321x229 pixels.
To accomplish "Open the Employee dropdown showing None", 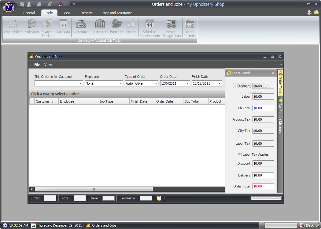I will point(121,83).
